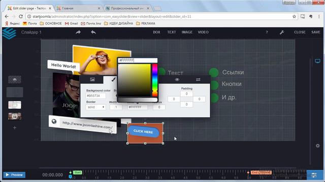The height and width of the screenshot is (182, 325).
Task: Click the question mark help icon
Action: coord(267,32)
